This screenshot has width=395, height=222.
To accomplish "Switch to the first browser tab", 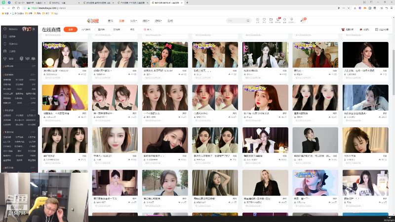I will coord(30,2).
